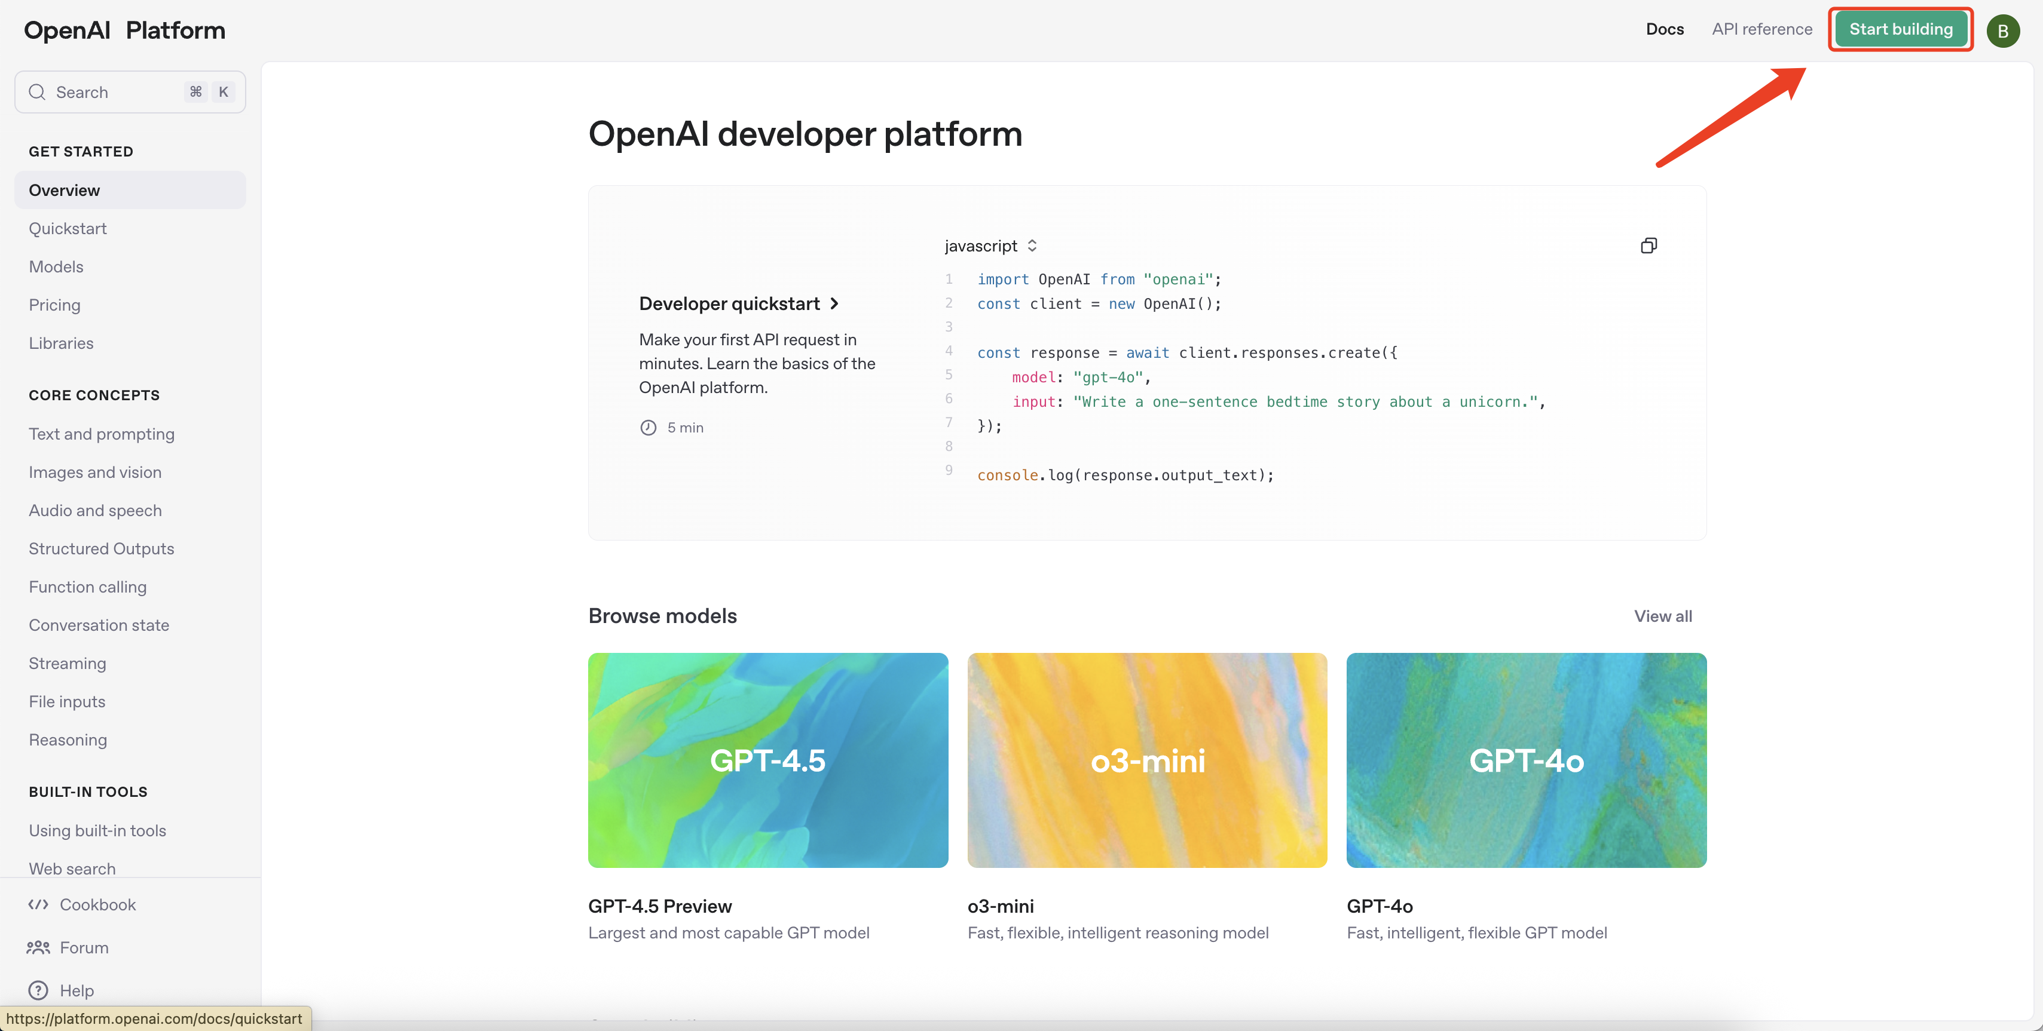Expand Developer quickstart via its chevron
The image size is (2043, 1031).
835,303
